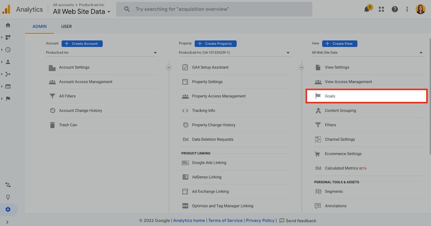Open Goals in the View column
Screen dimensions: 431x226
click(x=367, y=96)
